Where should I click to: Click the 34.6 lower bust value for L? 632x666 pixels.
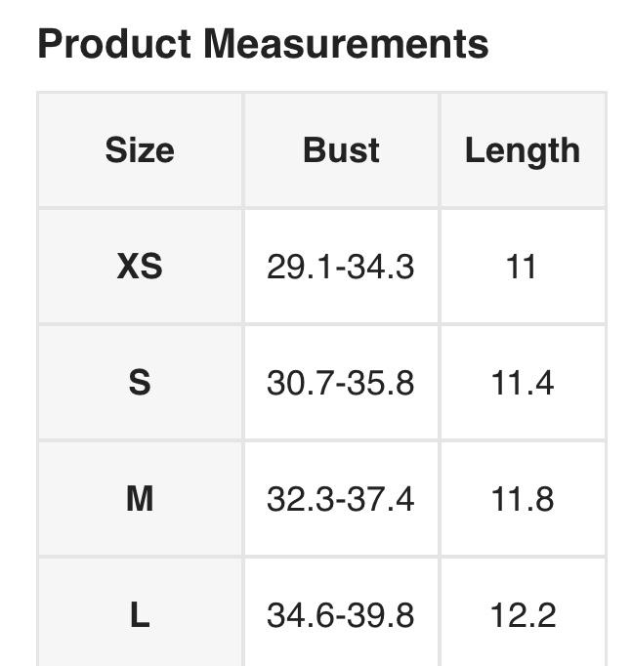[298, 615]
